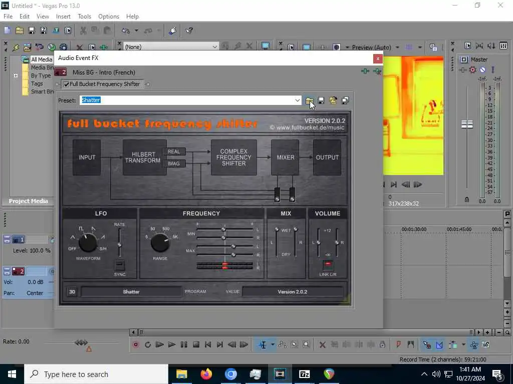This screenshot has width=513, height=384.
Task: Open the What's This help cursor tool
Action: pyautogui.click(x=189, y=30)
